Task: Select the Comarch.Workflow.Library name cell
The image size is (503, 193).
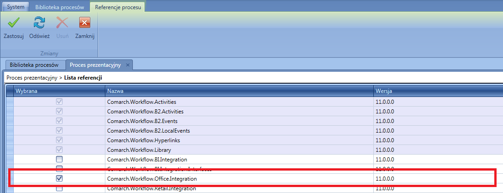Action: pos(239,150)
